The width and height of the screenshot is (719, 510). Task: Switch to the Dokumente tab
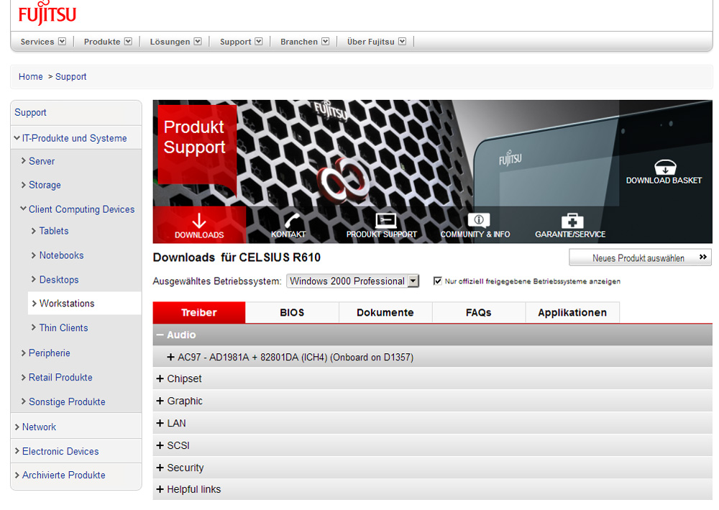(385, 312)
